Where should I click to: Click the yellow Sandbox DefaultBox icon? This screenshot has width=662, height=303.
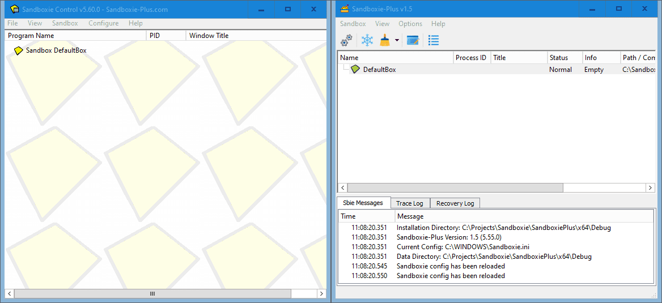pyautogui.click(x=19, y=50)
